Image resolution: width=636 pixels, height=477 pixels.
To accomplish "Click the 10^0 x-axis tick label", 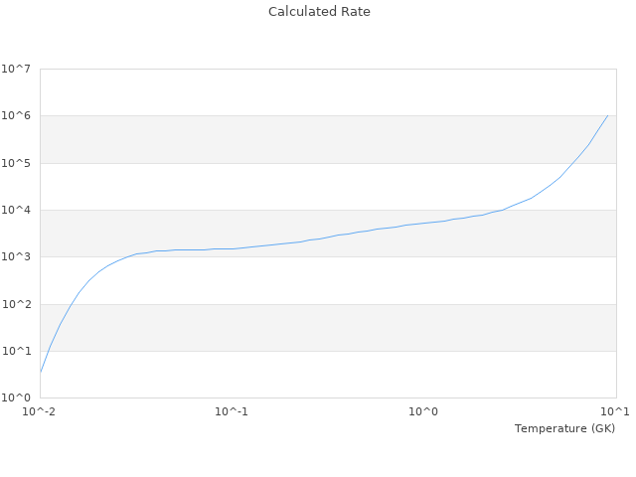I will pos(423,411).
